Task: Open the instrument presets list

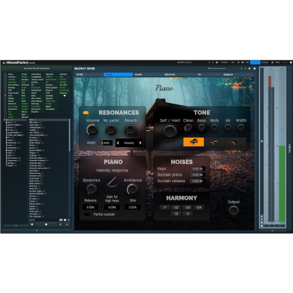Action: 217,69
